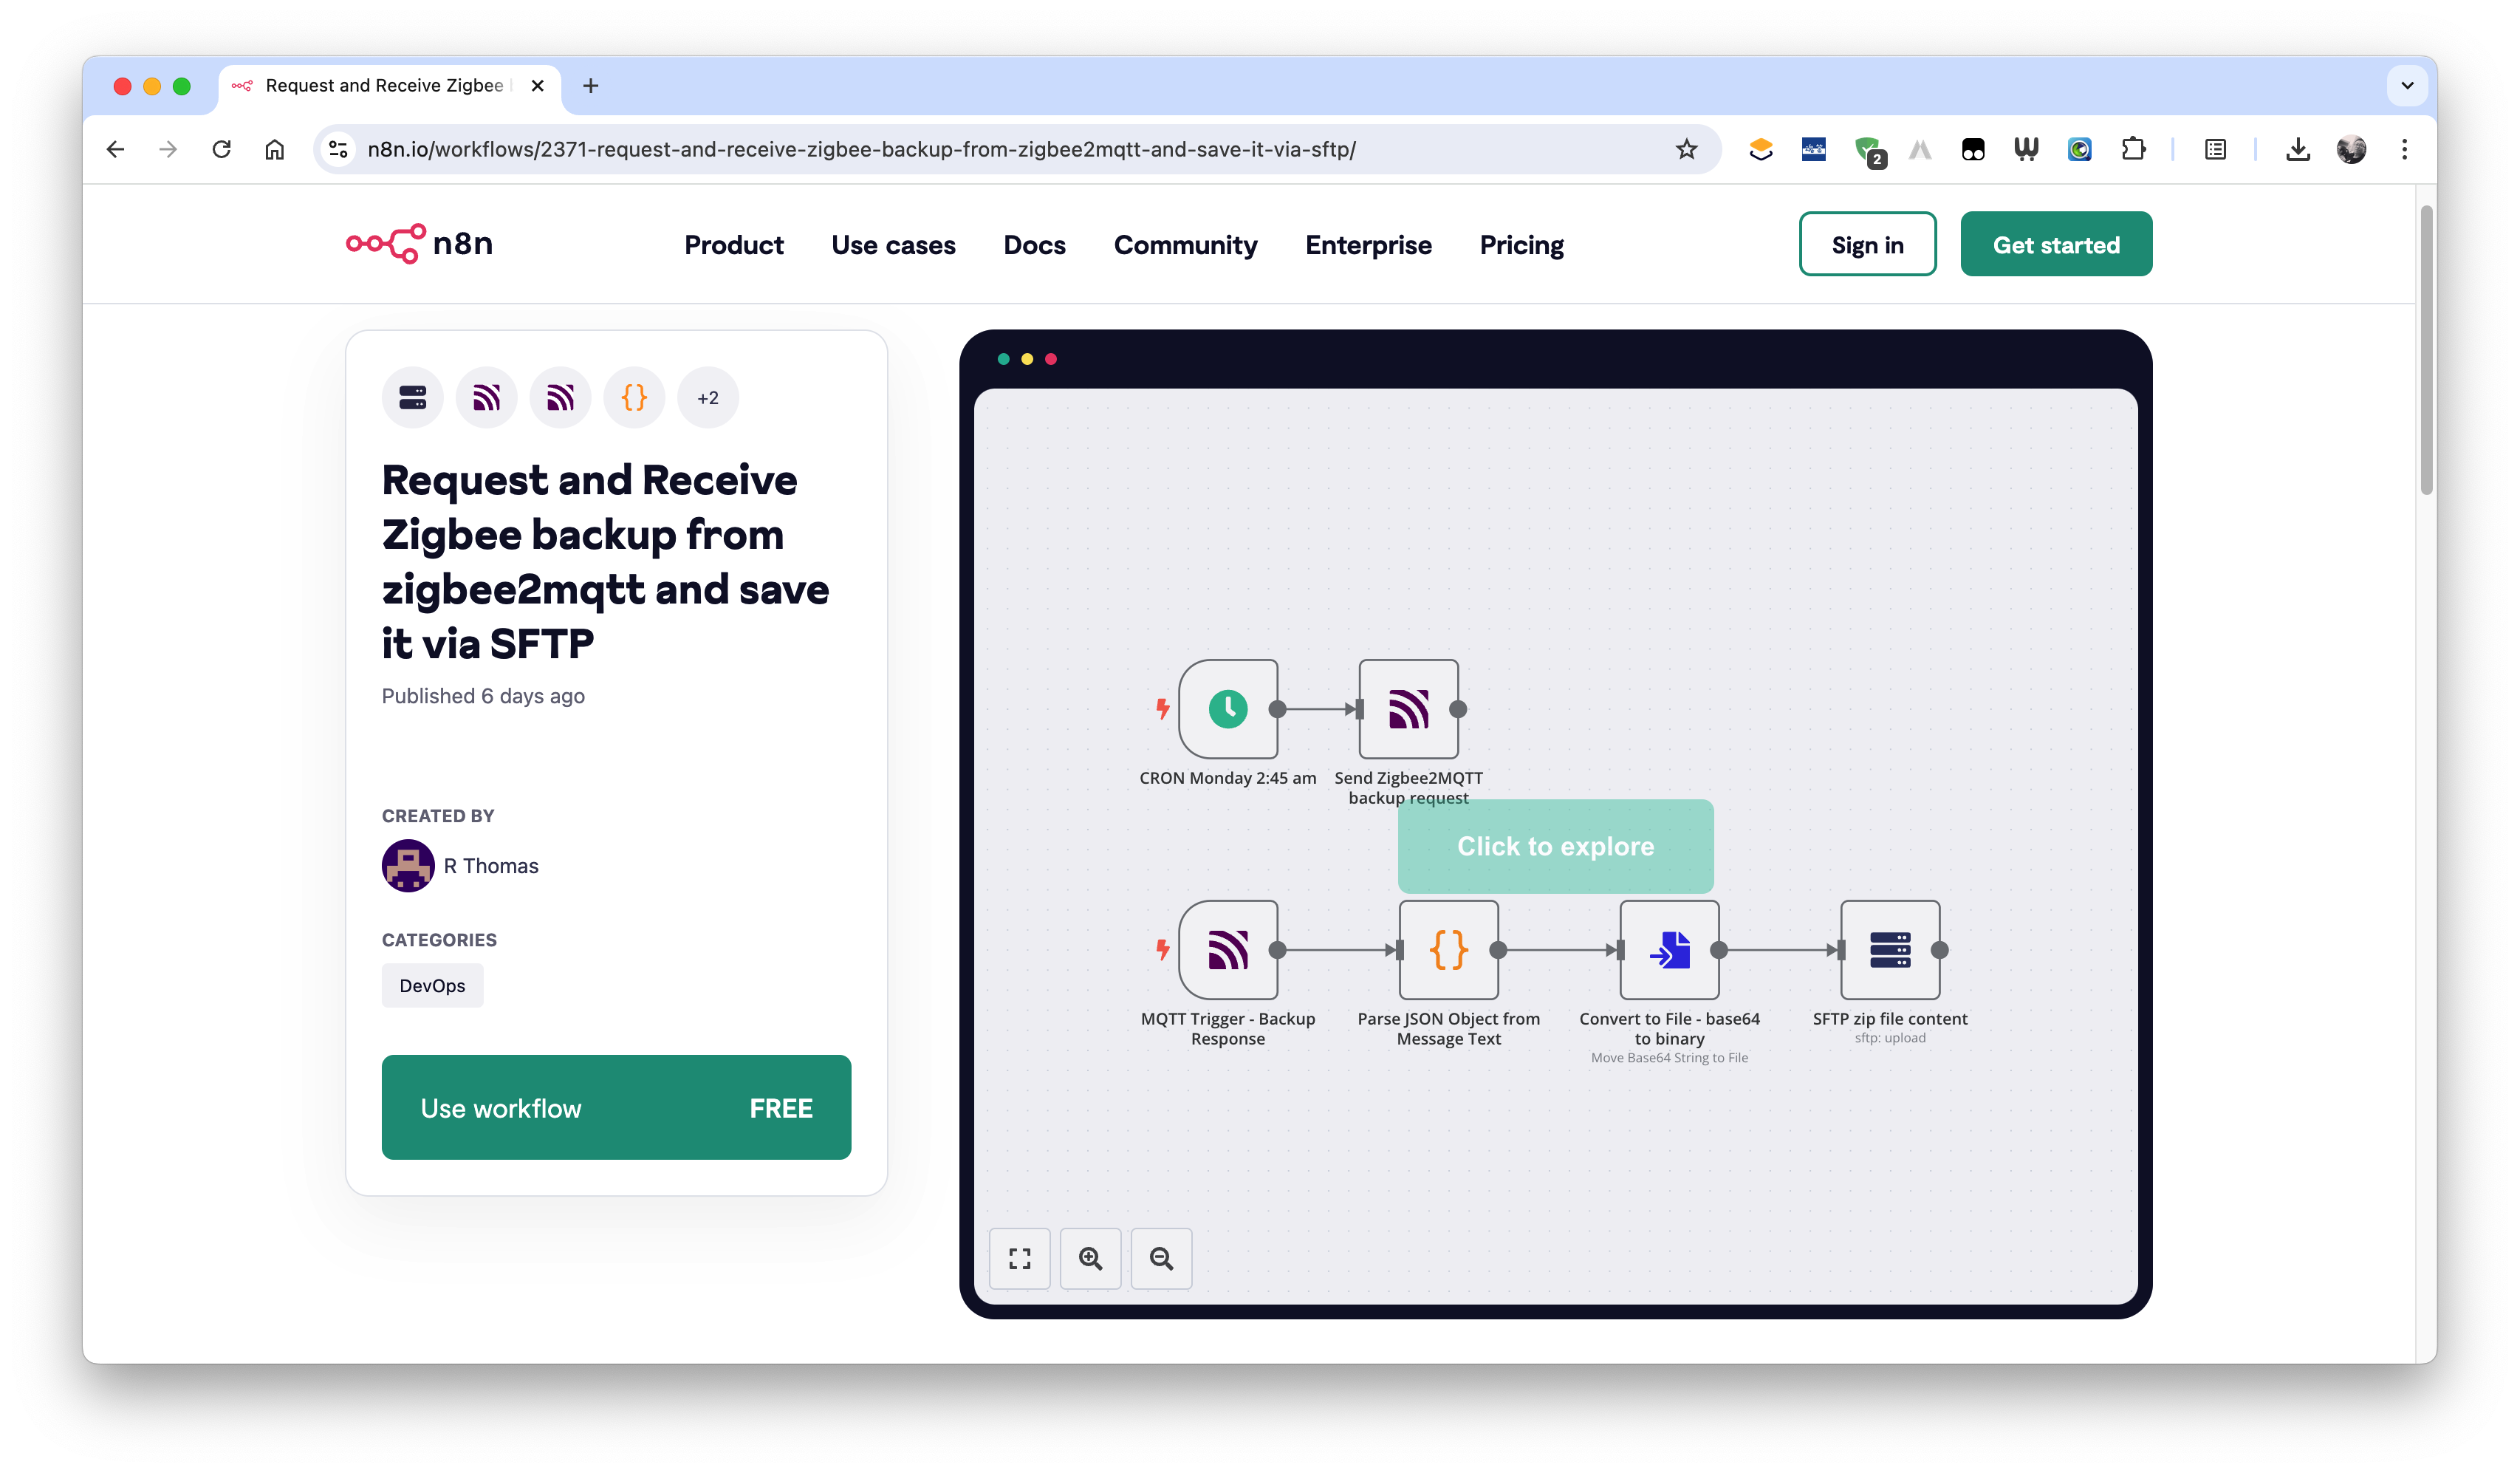
Task: Go back to the previous page
Action: (x=116, y=149)
